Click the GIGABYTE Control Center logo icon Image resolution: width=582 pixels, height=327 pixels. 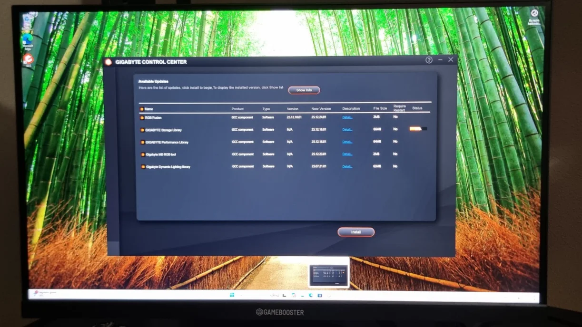point(108,62)
